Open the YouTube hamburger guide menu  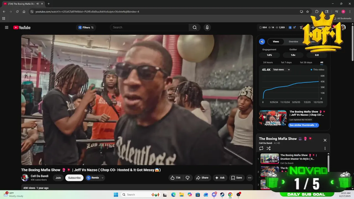pos(7,27)
